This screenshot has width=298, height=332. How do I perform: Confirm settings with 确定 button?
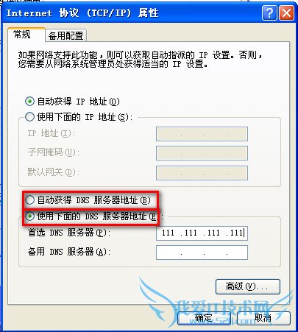(204, 318)
